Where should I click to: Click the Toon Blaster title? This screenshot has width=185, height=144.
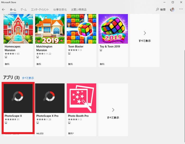coord(76,46)
